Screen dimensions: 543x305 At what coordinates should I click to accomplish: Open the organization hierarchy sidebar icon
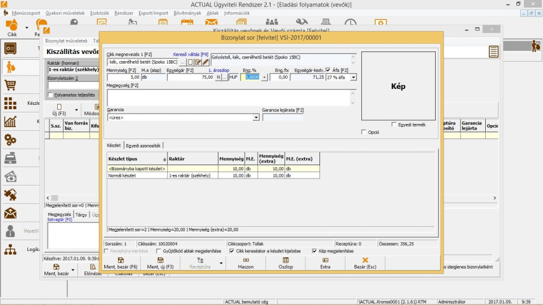coord(10,250)
